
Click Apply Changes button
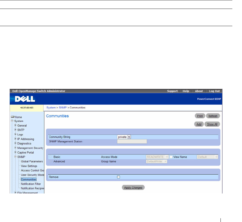click(x=133, y=187)
